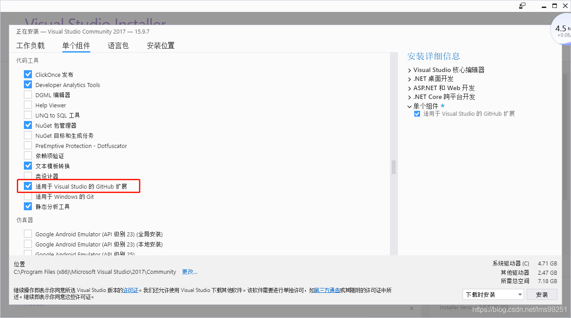Open the 安装位置 tab
This screenshot has width=571, height=318.
coord(161,45)
